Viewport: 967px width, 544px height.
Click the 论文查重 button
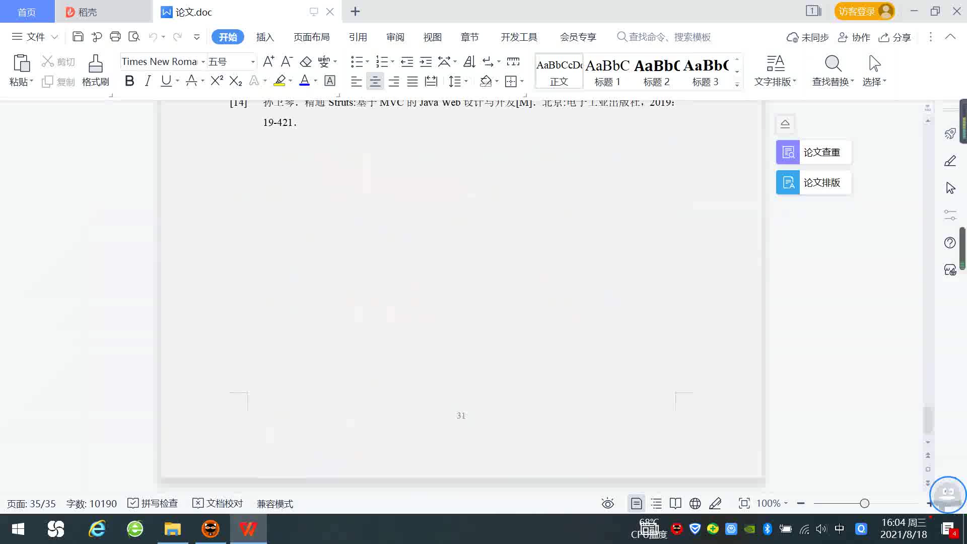coord(813,152)
